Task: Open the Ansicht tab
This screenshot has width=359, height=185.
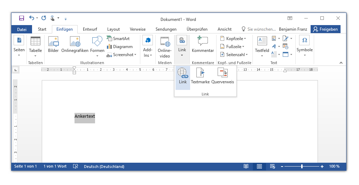Action: (x=224, y=29)
